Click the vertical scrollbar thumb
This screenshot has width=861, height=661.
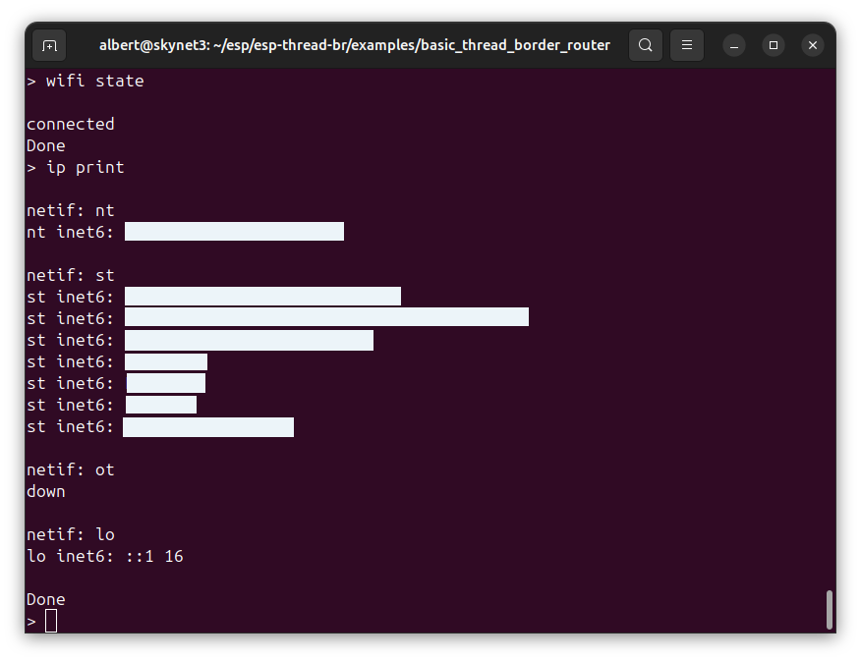pos(829,609)
